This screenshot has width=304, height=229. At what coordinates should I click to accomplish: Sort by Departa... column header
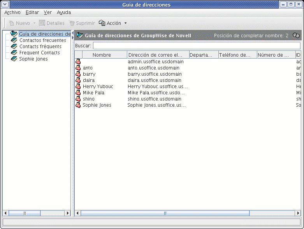[204, 55]
